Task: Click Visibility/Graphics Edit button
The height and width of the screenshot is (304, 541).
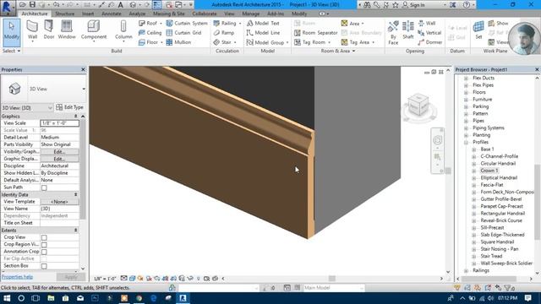Action: [x=59, y=152]
